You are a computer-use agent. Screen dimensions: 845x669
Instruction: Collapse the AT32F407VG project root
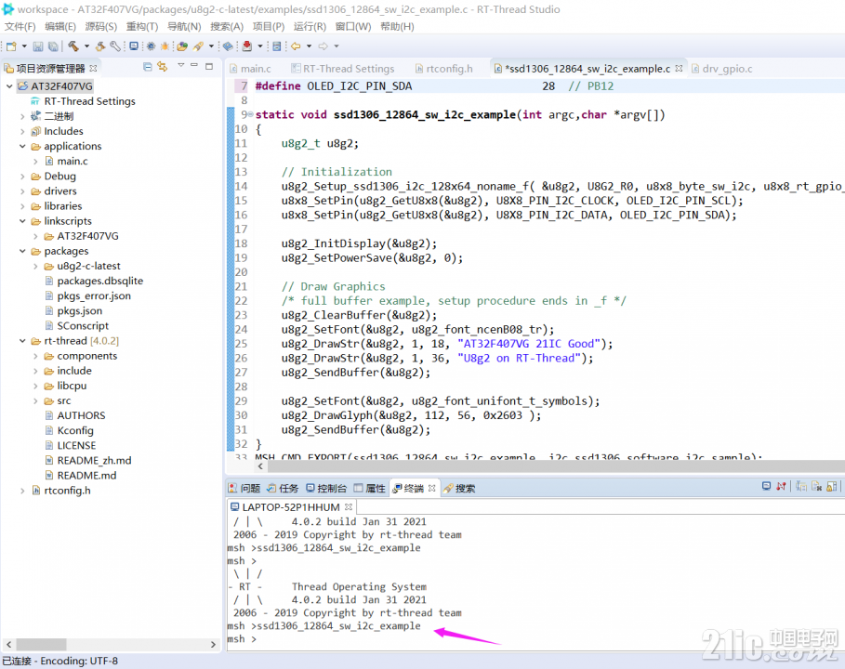(x=9, y=86)
